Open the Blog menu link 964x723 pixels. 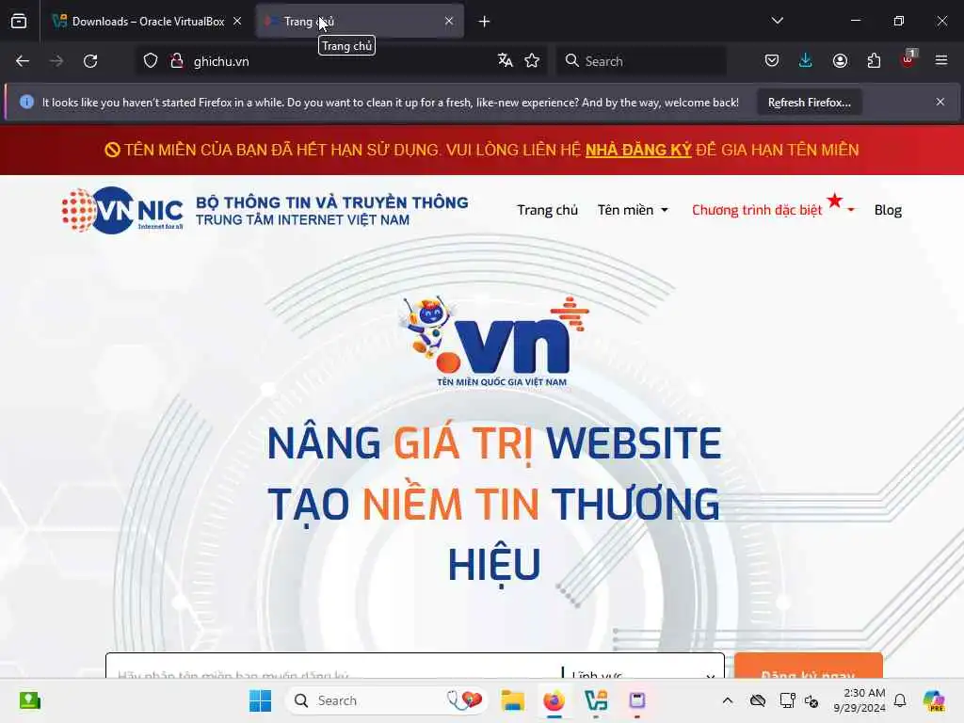click(888, 210)
